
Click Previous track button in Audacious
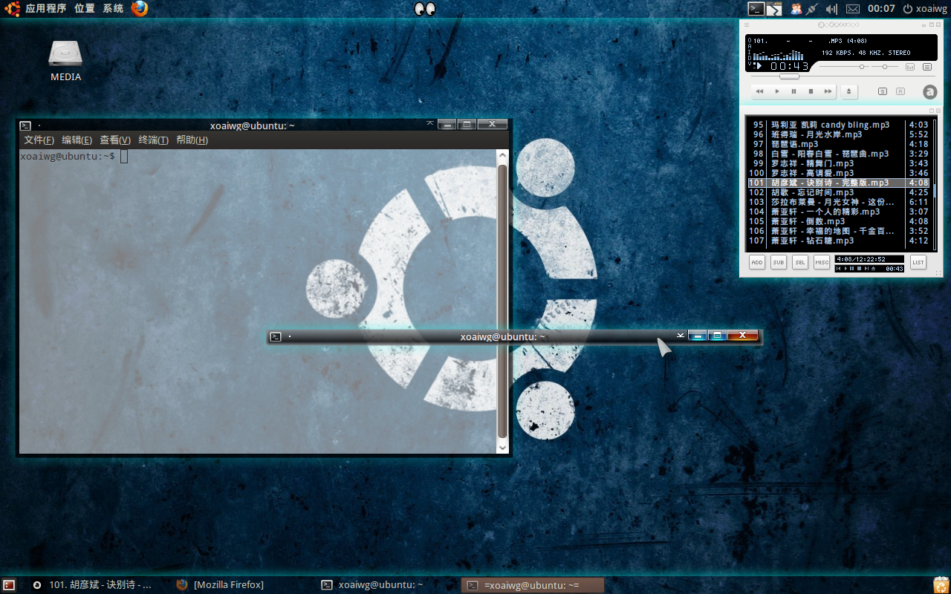(x=759, y=91)
